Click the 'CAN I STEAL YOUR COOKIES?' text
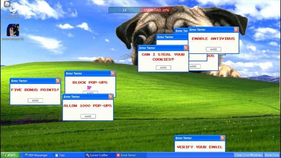 click(x=163, y=57)
